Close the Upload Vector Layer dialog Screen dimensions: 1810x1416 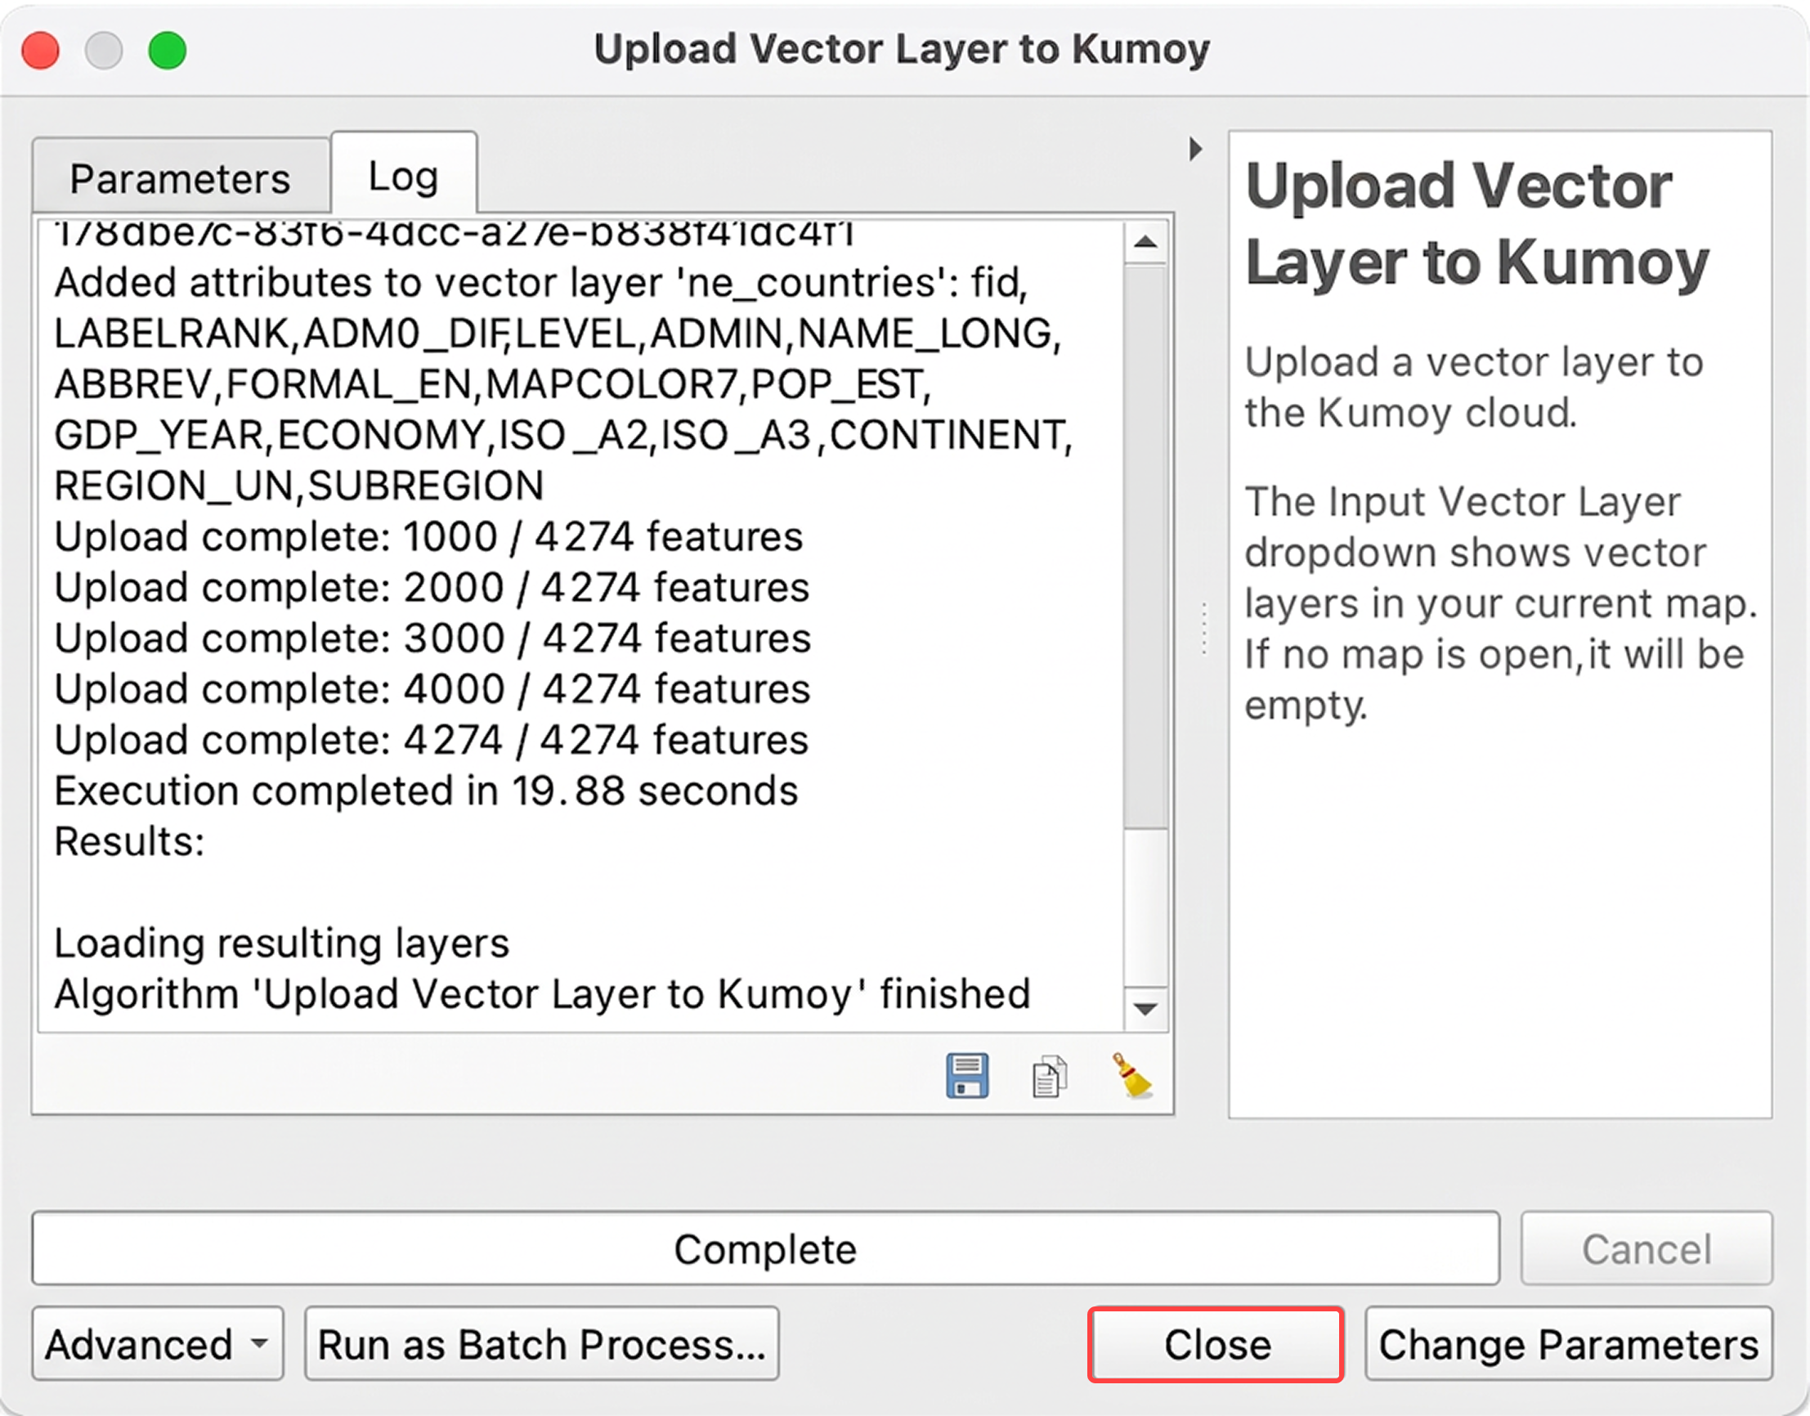click(x=1216, y=1345)
